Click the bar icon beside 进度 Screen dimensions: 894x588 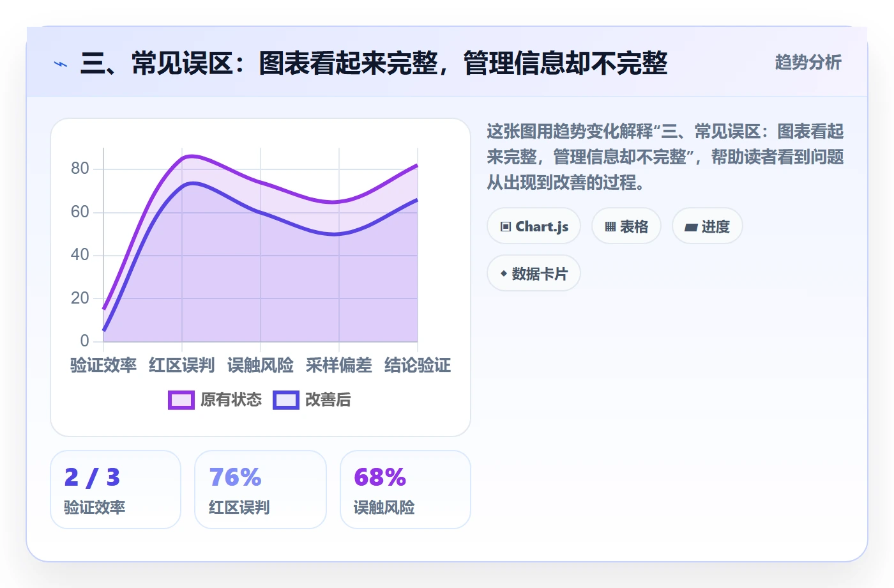coord(691,227)
